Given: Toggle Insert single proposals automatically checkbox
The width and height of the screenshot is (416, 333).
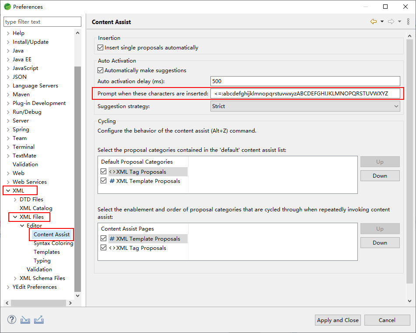Looking at the screenshot, I should pyautogui.click(x=101, y=48).
